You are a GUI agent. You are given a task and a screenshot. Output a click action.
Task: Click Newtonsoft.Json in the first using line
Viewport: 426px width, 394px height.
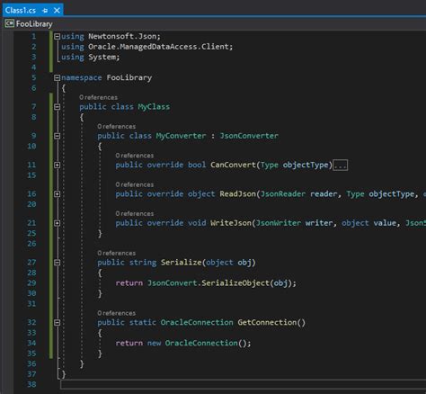[122, 37]
